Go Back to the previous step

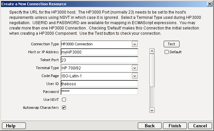(x=150, y=126)
